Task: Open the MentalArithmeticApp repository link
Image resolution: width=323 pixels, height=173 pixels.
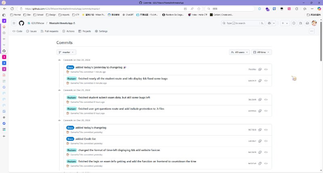Action: tap(61, 23)
